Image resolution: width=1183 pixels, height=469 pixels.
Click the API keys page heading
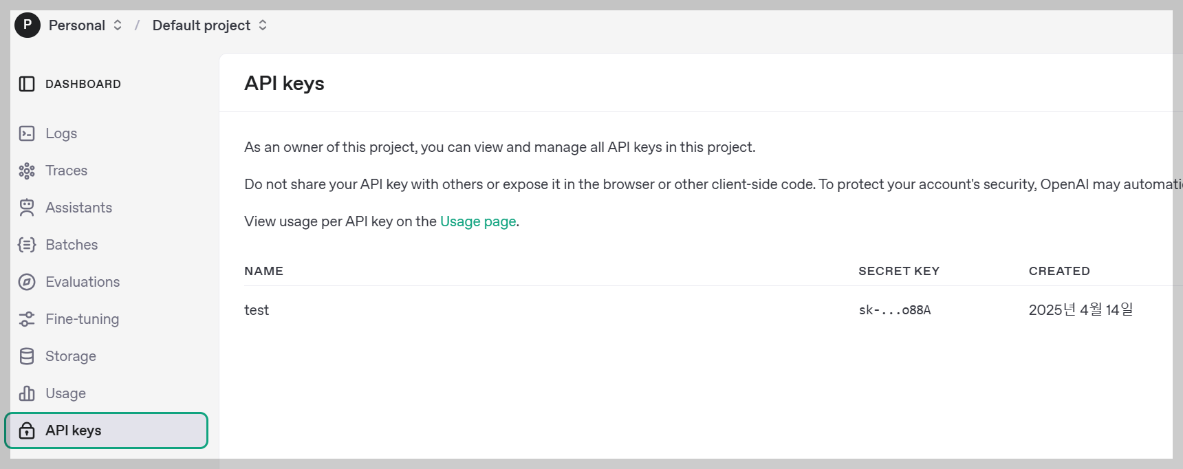(x=284, y=83)
